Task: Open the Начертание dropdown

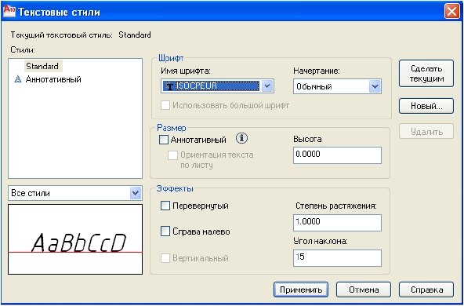Action: pos(337,86)
